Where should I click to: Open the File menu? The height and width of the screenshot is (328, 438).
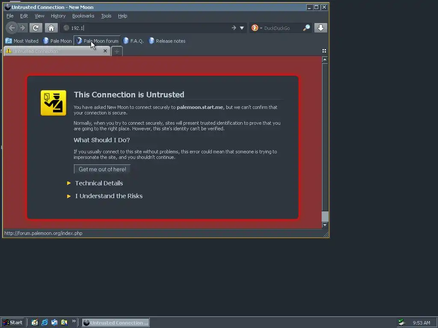click(10, 16)
